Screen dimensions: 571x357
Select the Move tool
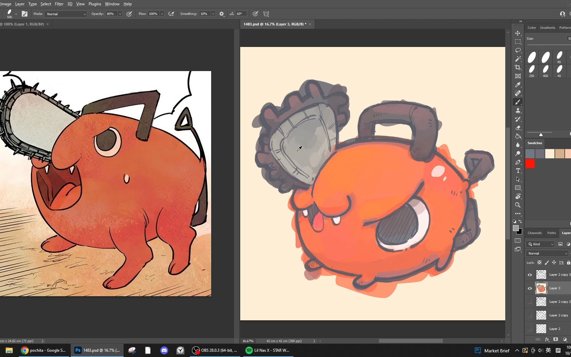518,33
